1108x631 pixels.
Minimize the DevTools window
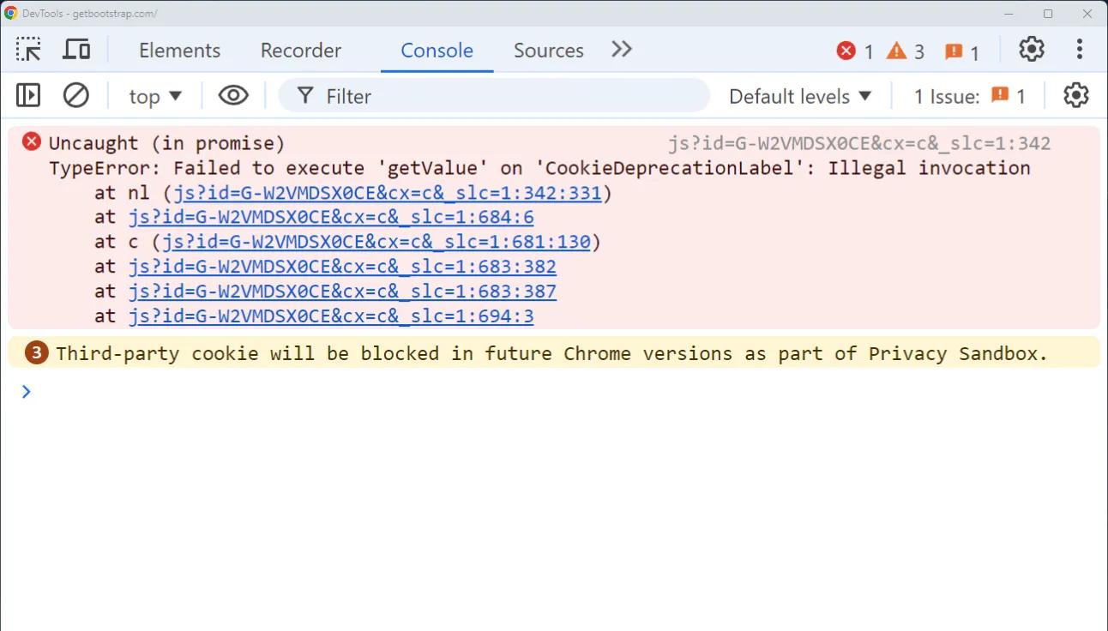(x=1009, y=14)
